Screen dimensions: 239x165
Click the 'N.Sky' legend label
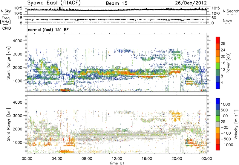pos(6,11)
